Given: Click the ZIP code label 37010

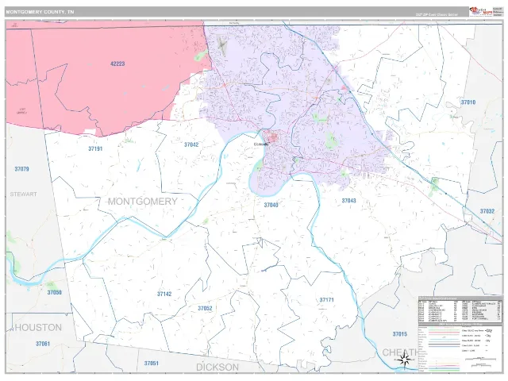Looking at the screenshot, I should point(468,102).
